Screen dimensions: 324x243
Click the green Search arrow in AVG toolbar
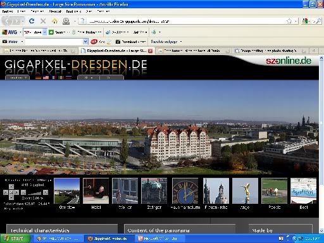tap(51, 32)
